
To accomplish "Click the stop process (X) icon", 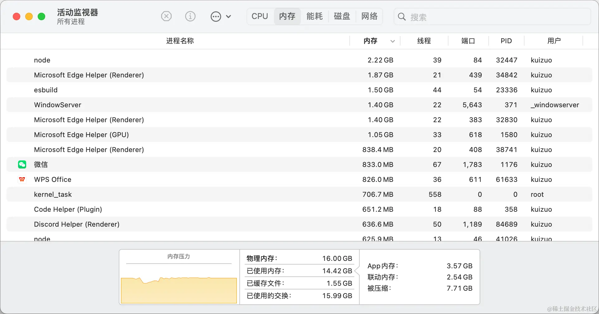I will coord(166,16).
